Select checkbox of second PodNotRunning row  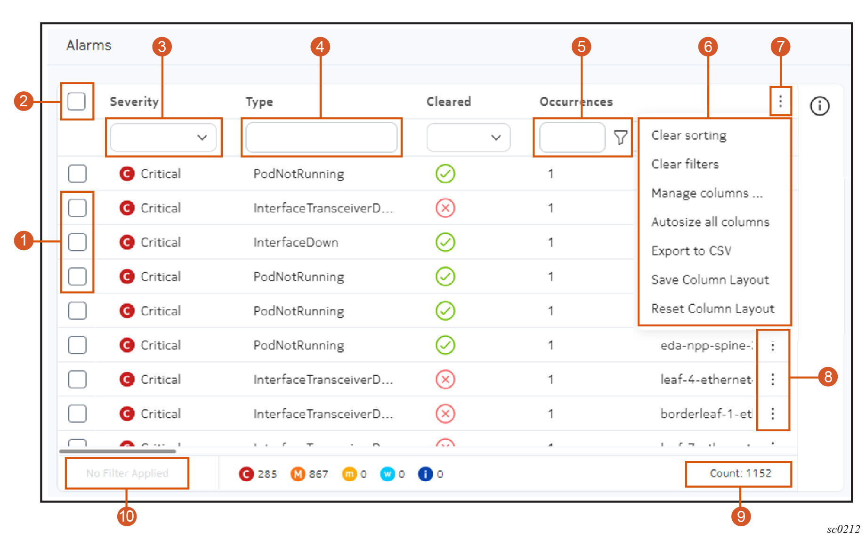click(77, 277)
